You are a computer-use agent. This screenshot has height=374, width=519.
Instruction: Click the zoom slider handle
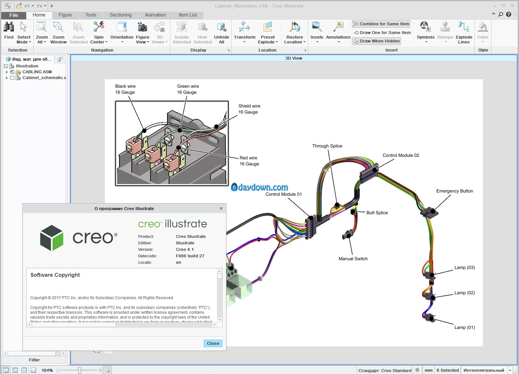[79, 370]
